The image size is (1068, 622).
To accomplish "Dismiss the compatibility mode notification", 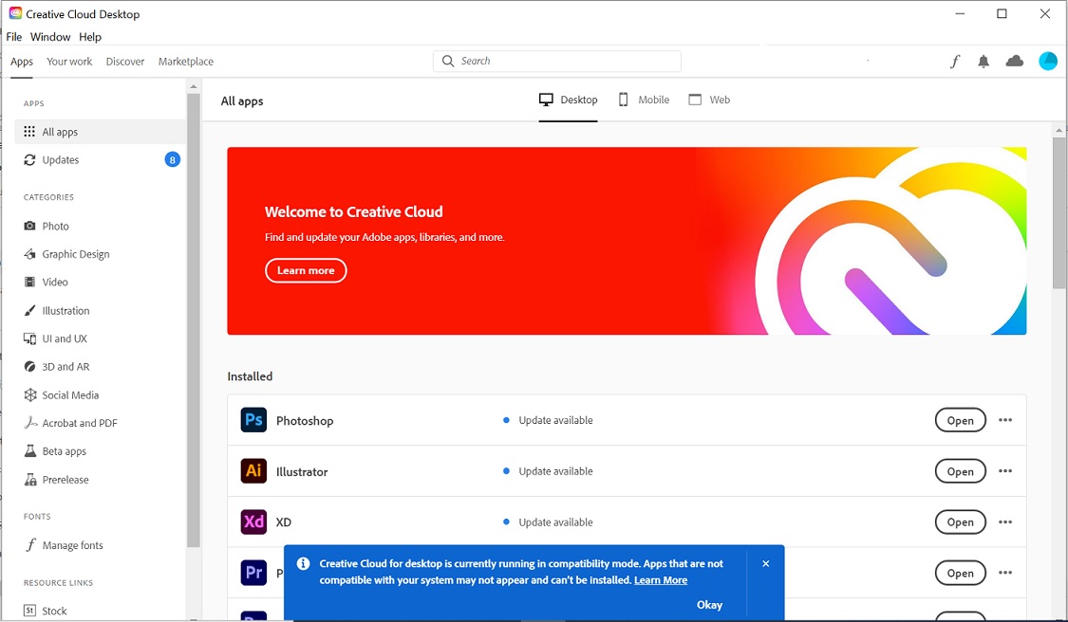I will [765, 563].
